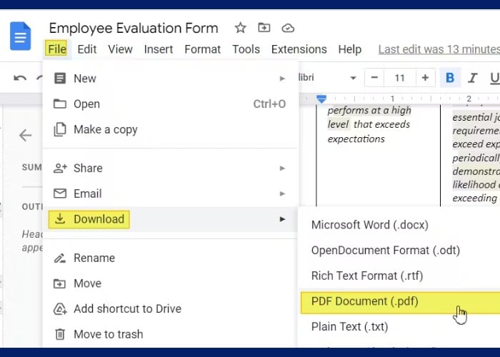Screen dimensions: 500x357
Task: Click the New document icon in menu
Action: [60, 78]
